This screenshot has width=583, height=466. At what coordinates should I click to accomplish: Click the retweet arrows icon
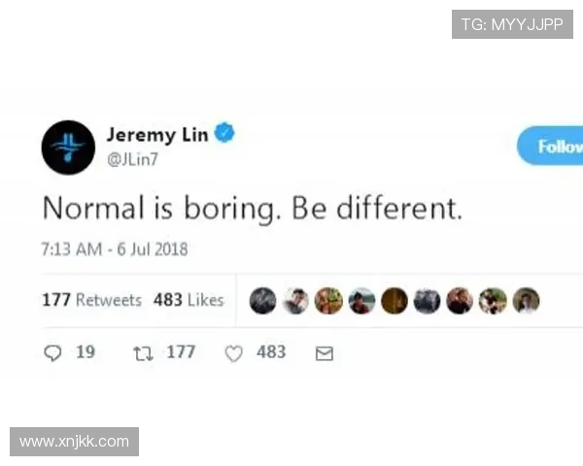(143, 353)
